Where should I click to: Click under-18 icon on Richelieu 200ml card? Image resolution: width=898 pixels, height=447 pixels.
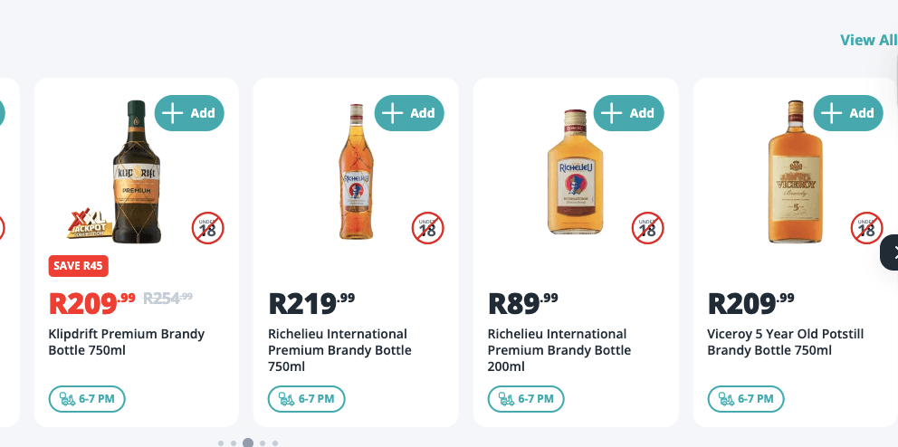pyautogui.click(x=647, y=228)
